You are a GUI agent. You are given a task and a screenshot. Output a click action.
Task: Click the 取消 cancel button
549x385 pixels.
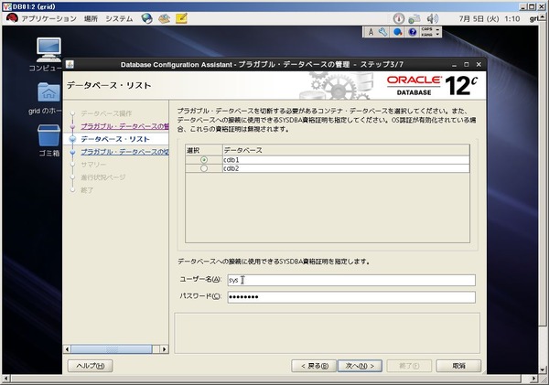click(458, 366)
